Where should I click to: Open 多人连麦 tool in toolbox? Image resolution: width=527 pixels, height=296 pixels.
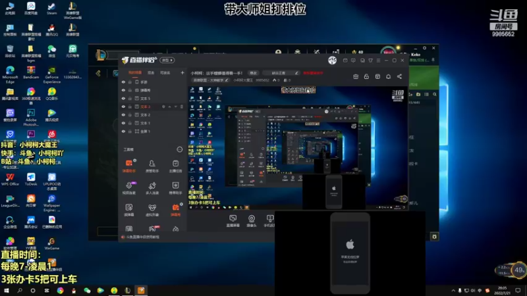152,188
